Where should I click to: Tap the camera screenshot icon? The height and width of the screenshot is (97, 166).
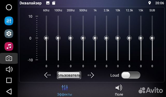(9, 58)
